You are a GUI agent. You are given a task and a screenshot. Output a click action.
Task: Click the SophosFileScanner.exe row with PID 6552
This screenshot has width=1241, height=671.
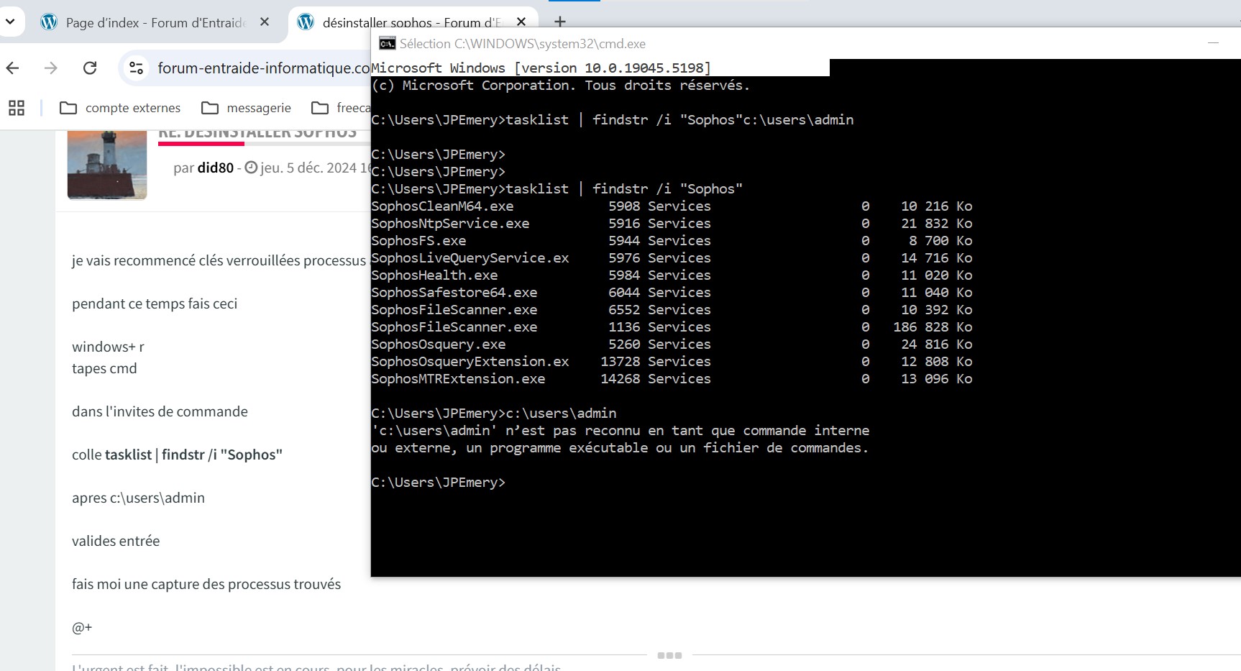point(672,310)
